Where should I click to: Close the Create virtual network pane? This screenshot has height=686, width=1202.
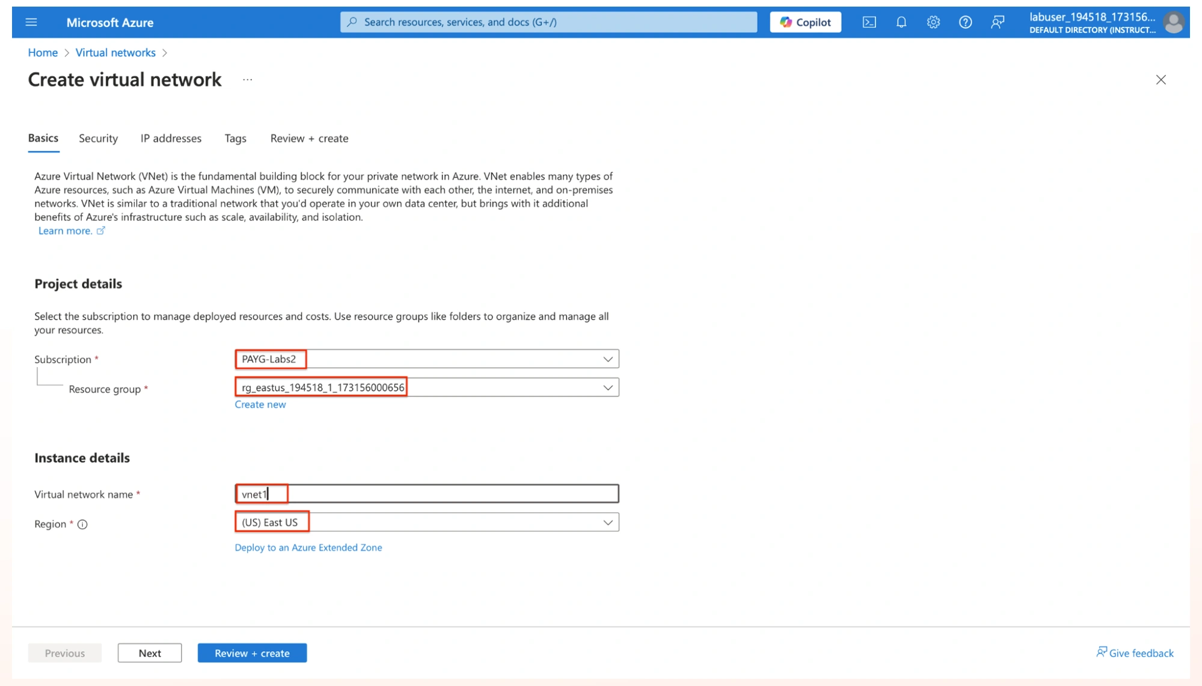[1161, 80]
